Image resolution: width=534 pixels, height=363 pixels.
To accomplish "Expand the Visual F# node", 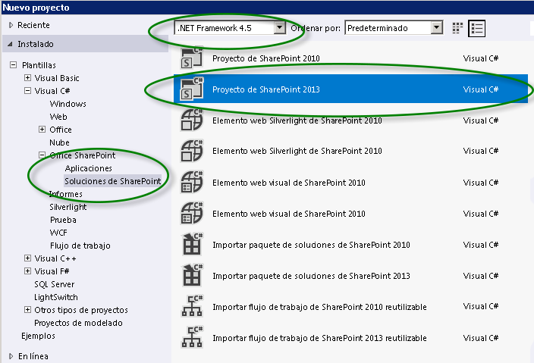I will [27, 271].
